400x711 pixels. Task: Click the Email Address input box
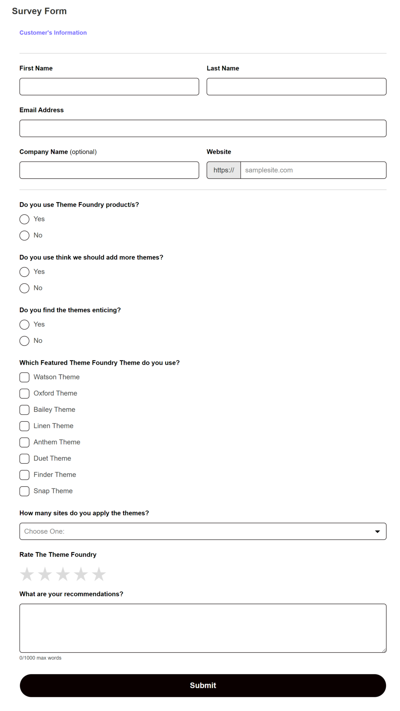tap(203, 128)
